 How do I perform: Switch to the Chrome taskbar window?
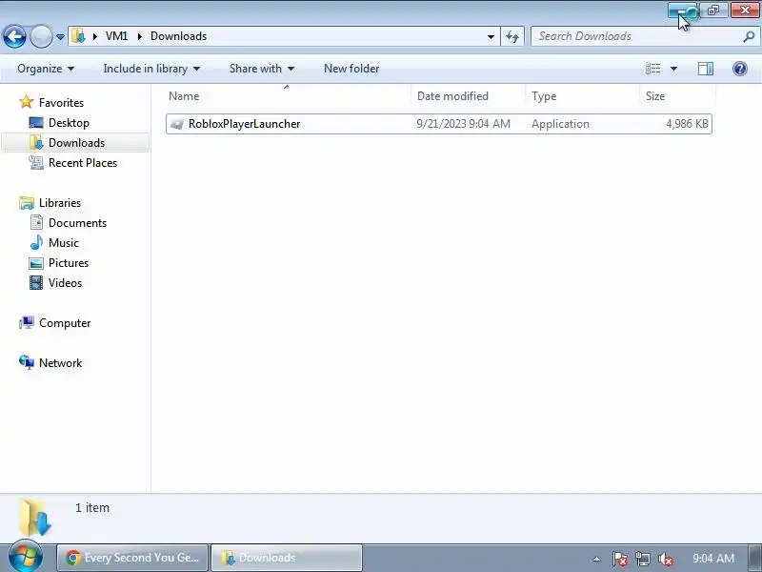click(x=132, y=558)
